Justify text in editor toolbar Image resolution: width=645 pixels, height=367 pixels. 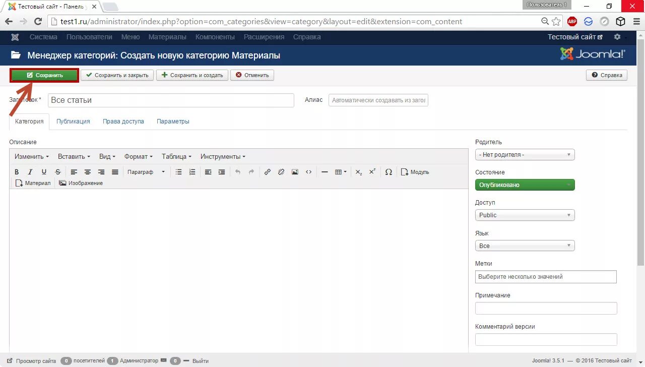pos(115,172)
